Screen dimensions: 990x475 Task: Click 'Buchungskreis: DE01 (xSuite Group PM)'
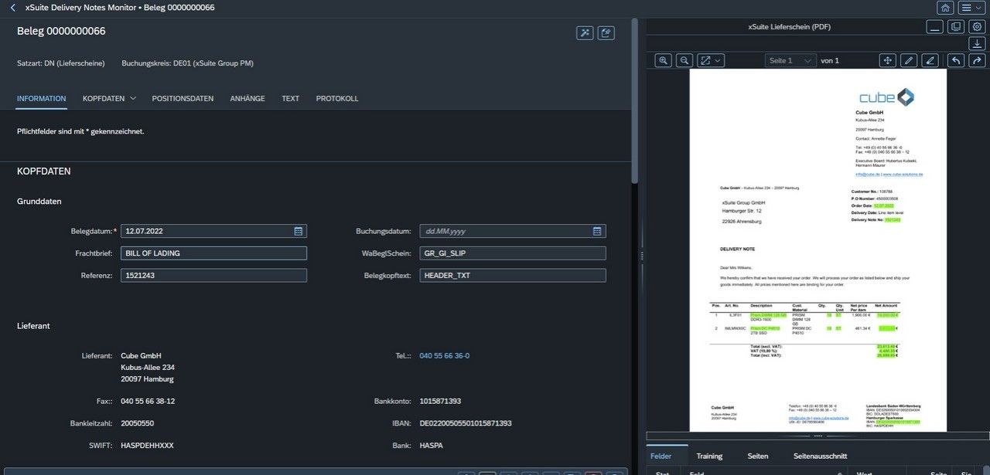point(187,63)
